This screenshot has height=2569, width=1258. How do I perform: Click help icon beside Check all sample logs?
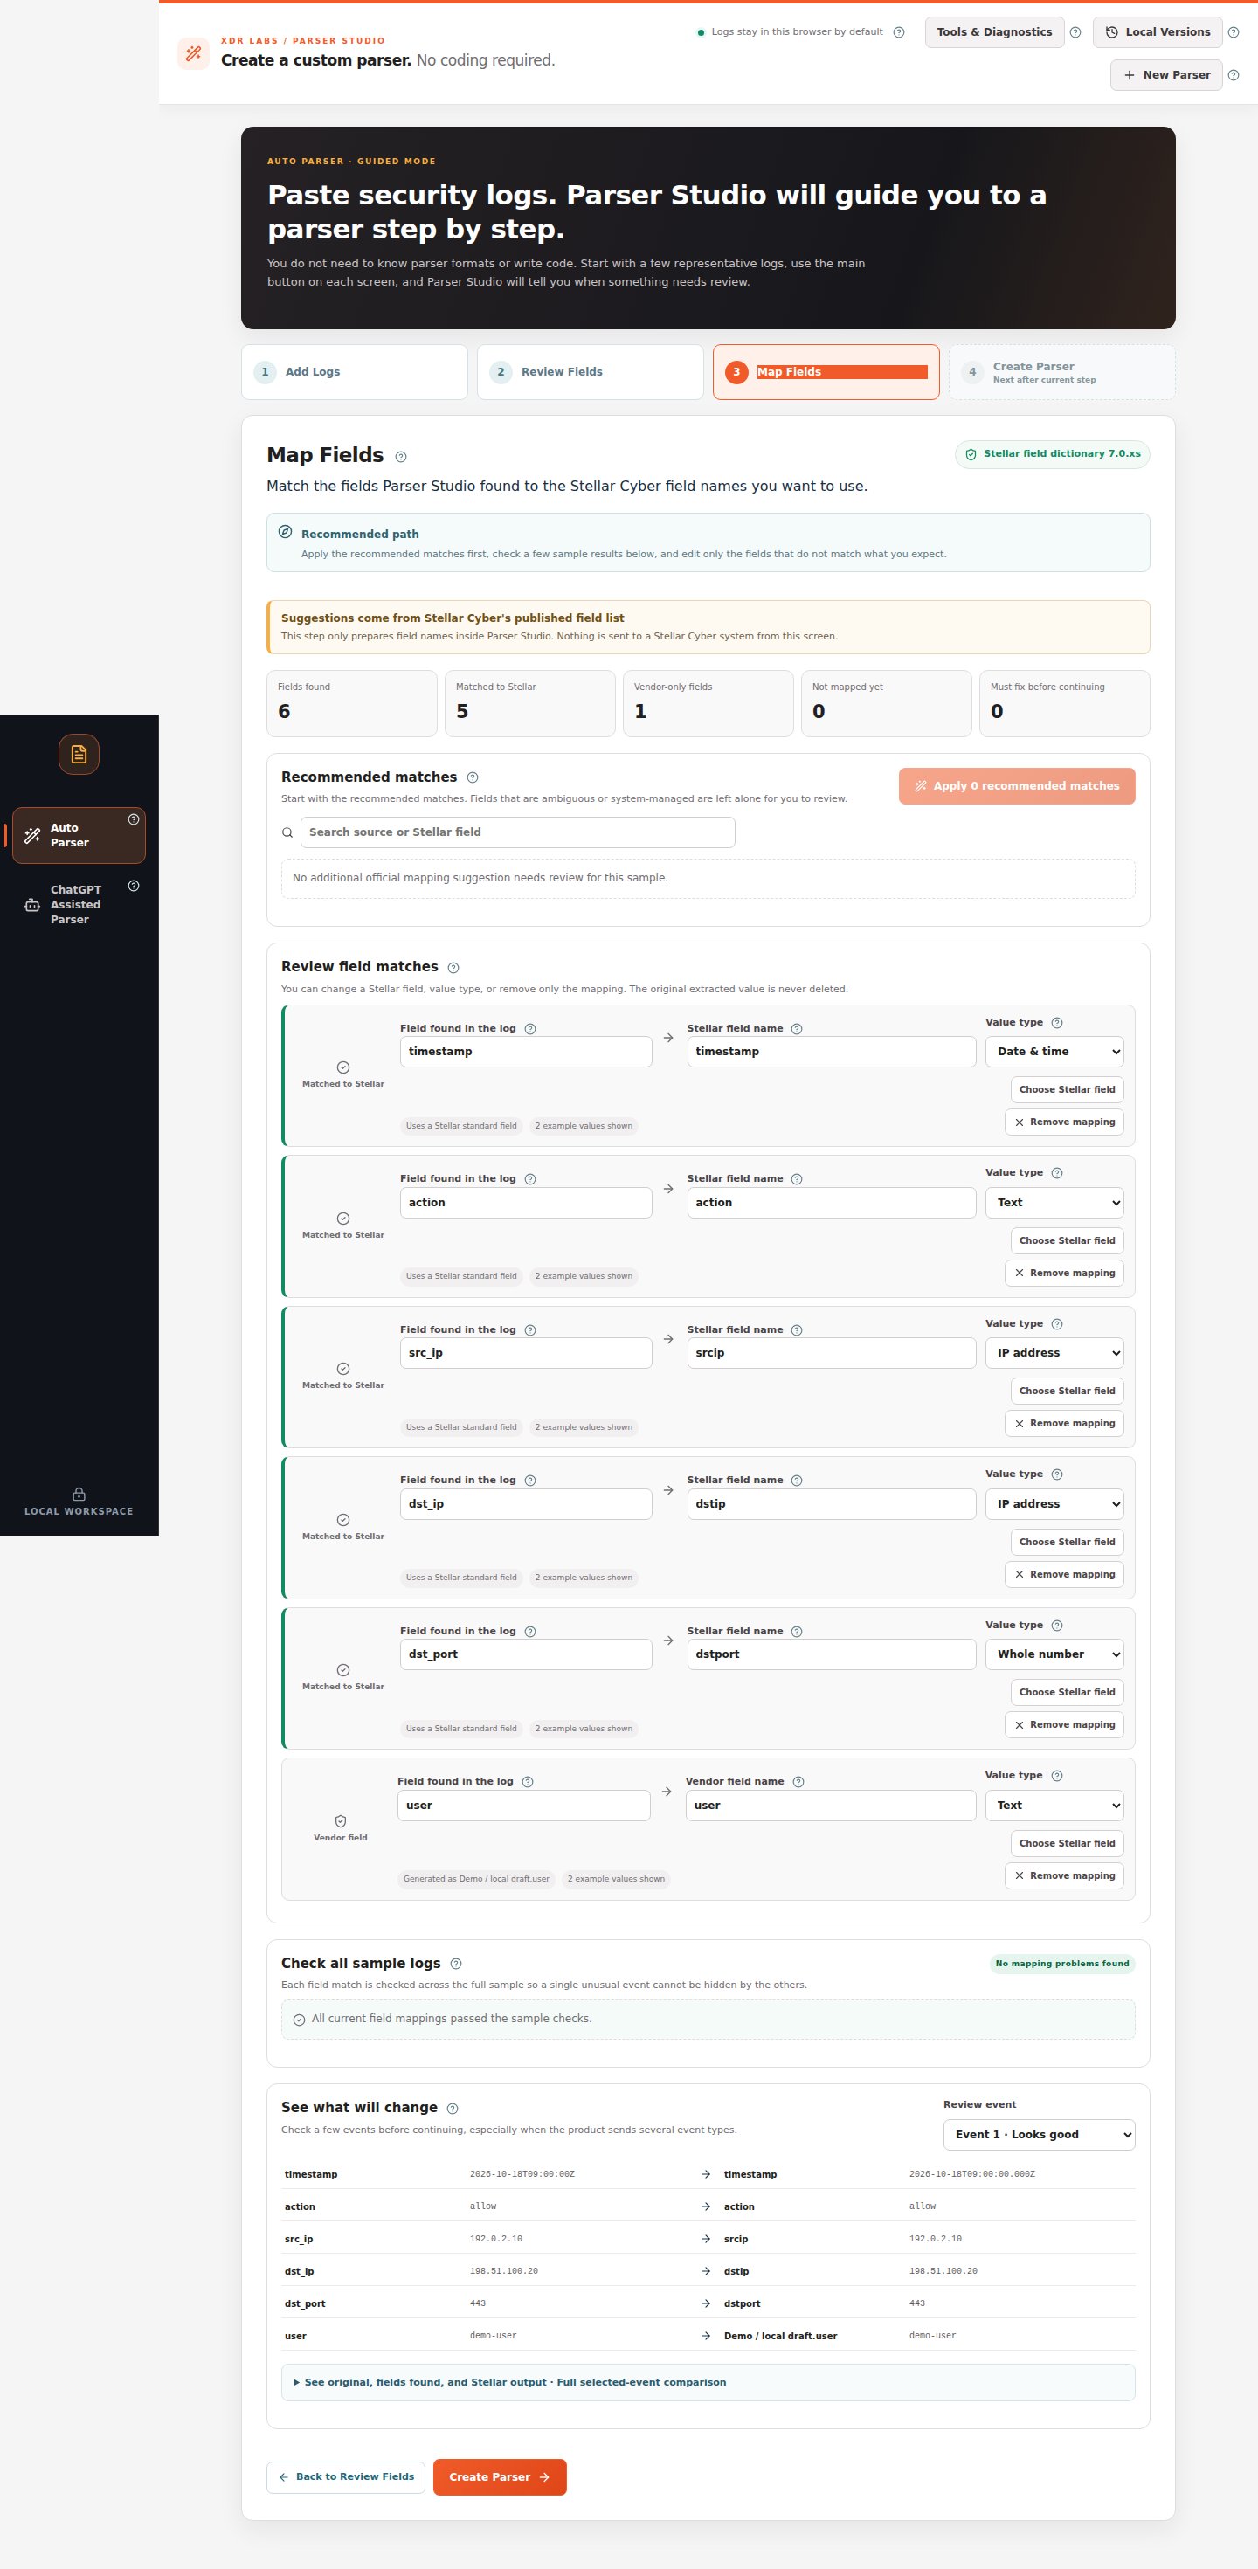tap(456, 1964)
